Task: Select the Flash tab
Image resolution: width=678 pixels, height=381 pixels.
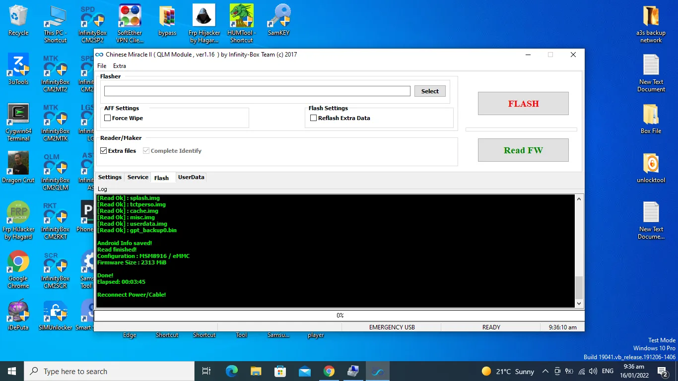Action: coord(161,178)
